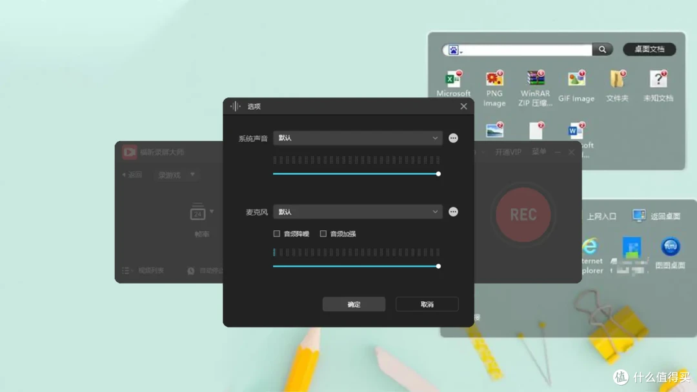Enable 音频加强 checkbox
The height and width of the screenshot is (392, 697).
click(x=323, y=233)
